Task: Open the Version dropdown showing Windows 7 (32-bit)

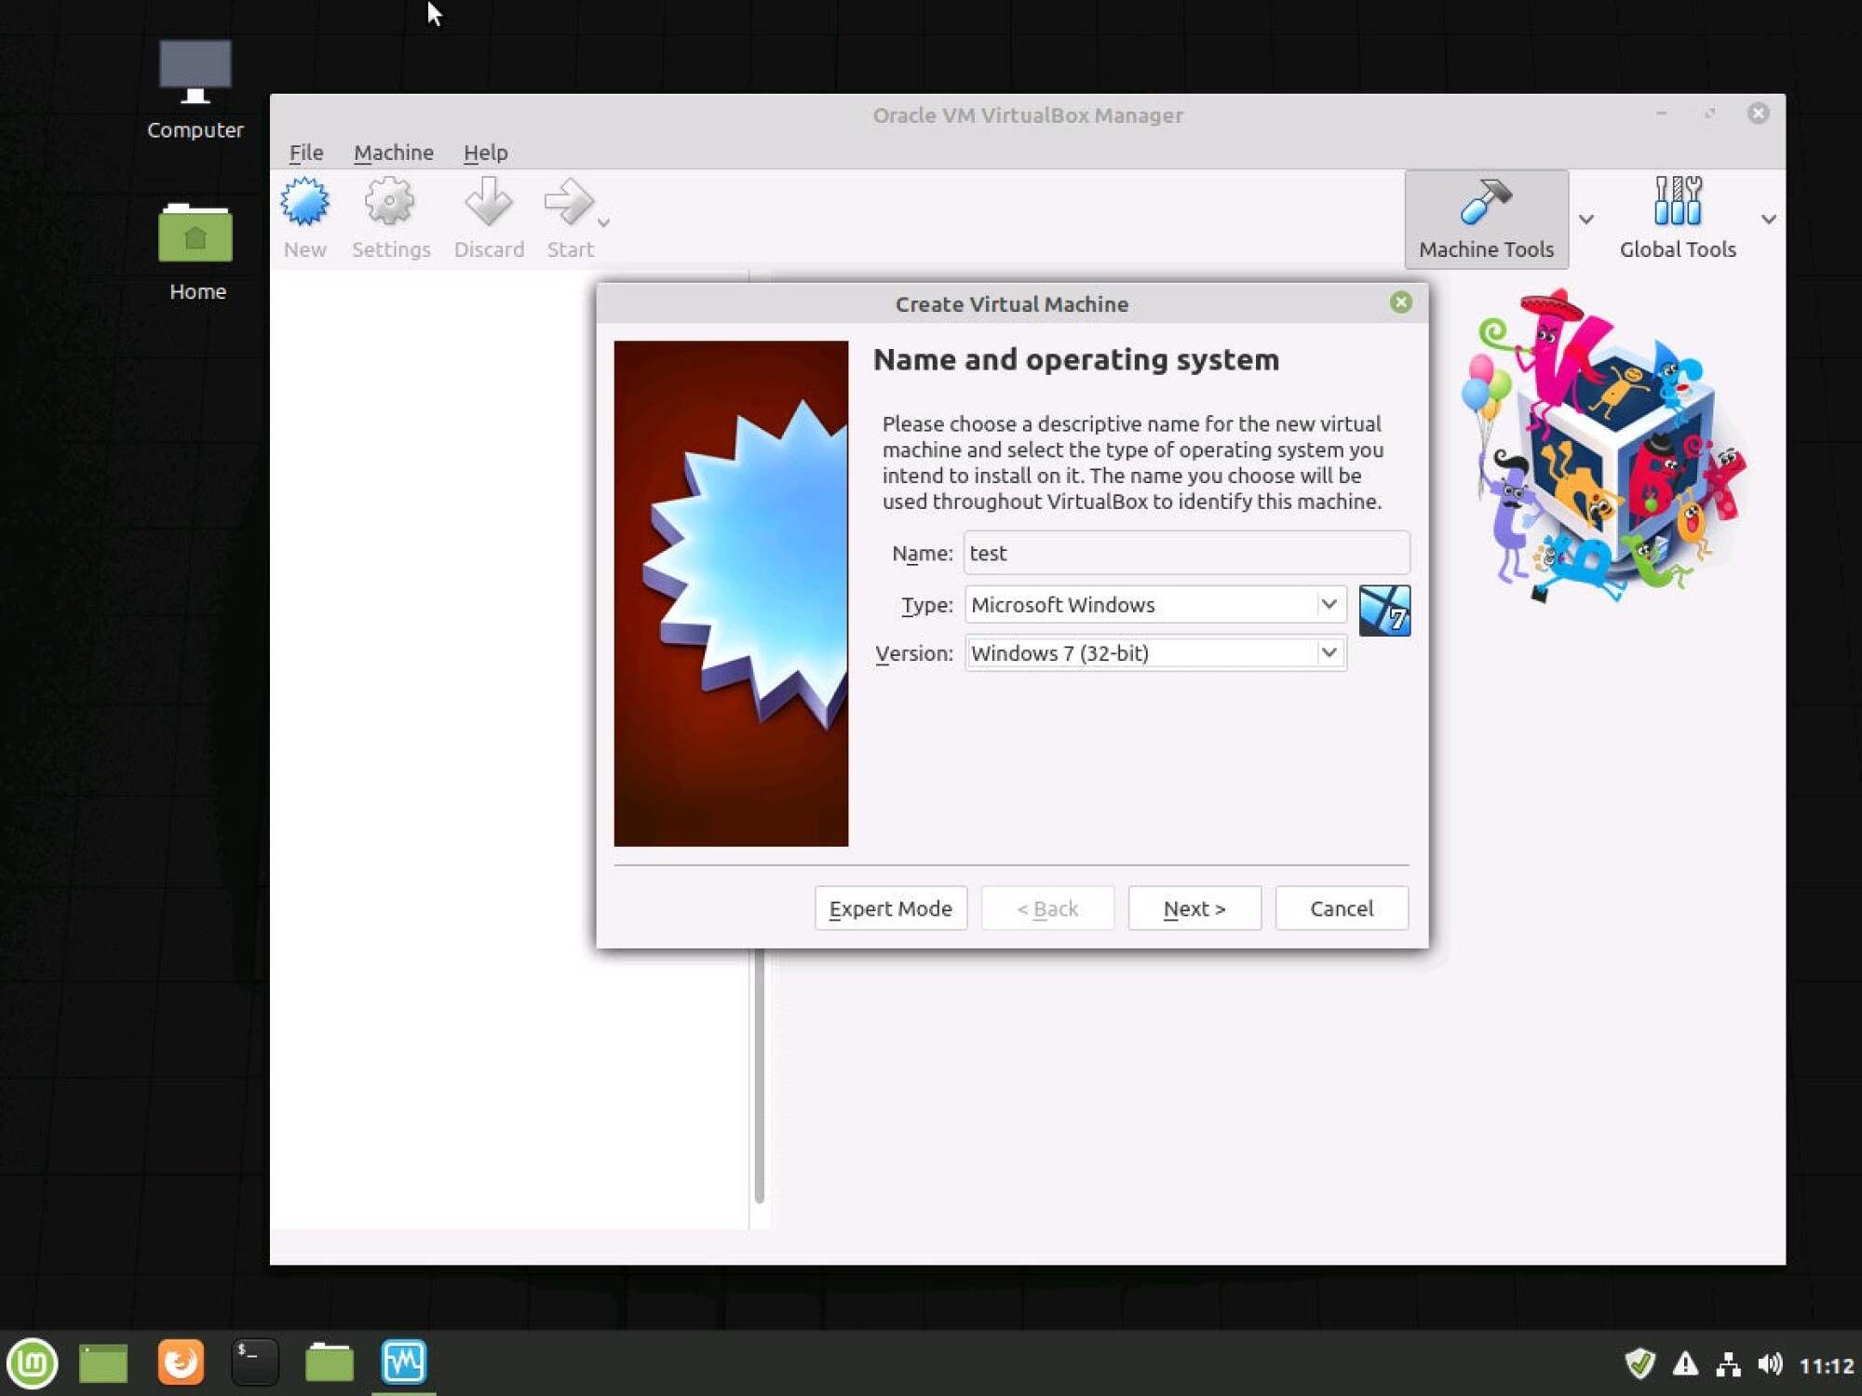Action: click(1155, 653)
